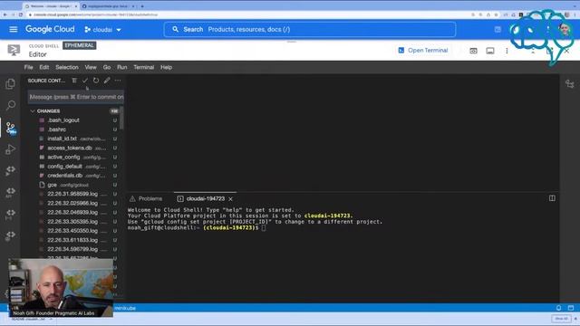Open the Cloud Code secrets view icon
The width and height of the screenshot is (580, 326).
tap(10, 235)
